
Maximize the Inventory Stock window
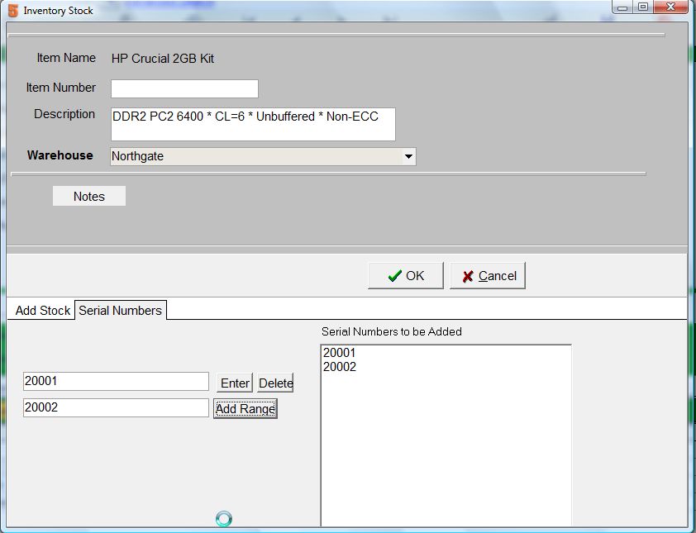click(x=643, y=7)
